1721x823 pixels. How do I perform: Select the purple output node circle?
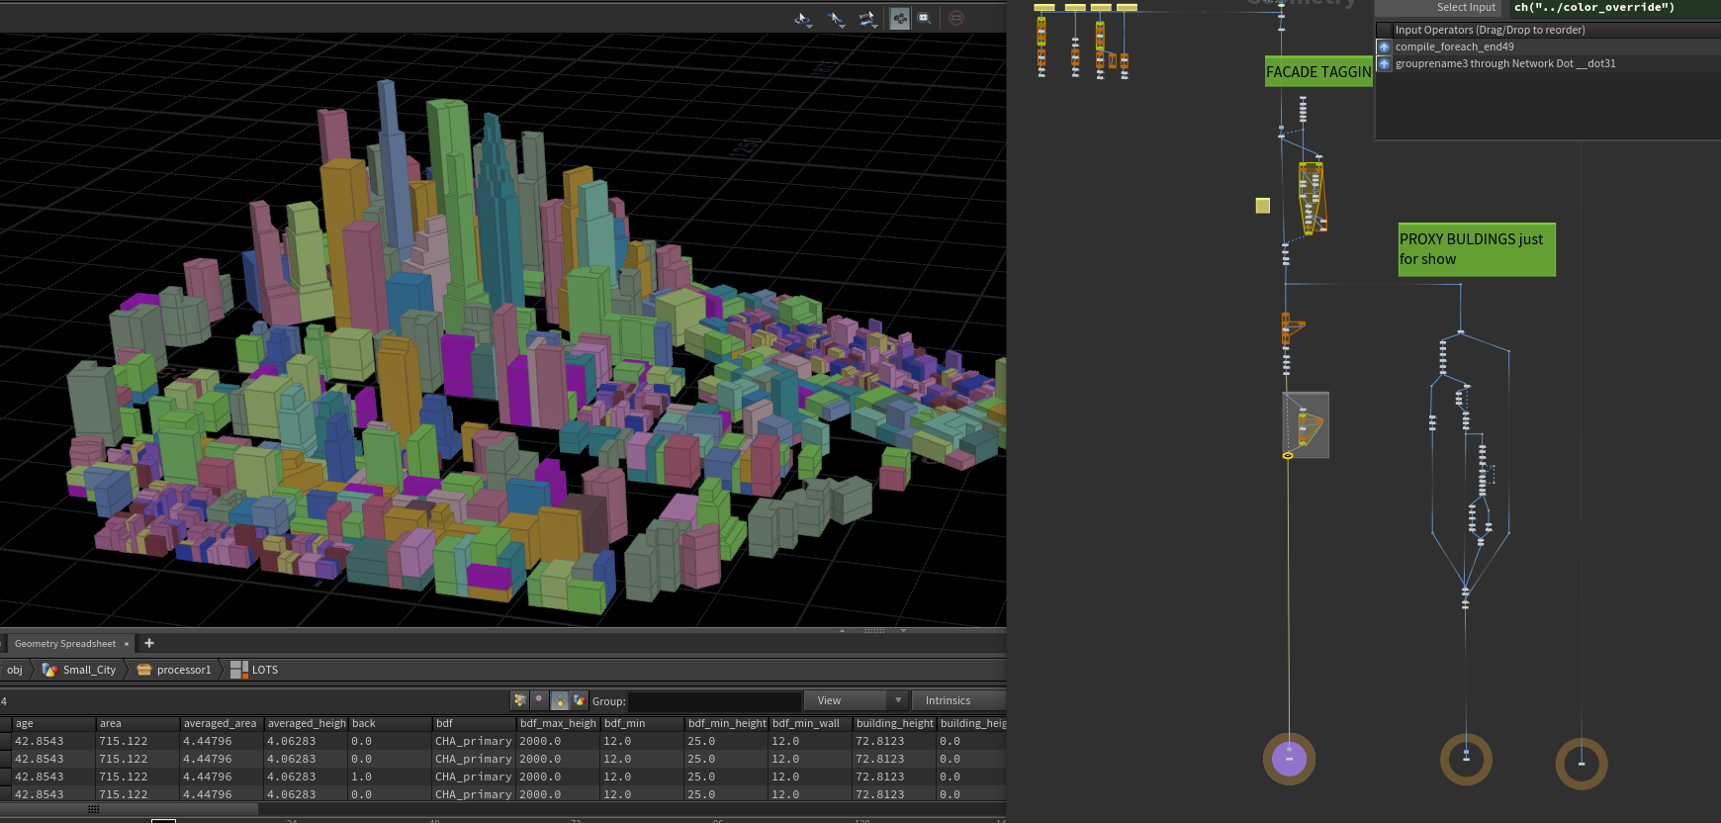(1289, 759)
